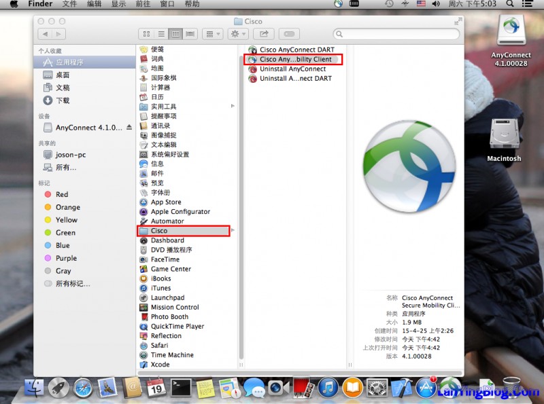Click the large AnyConnect preview image
The width and height of the screenshot is (544, 404).
coord(409,166)
